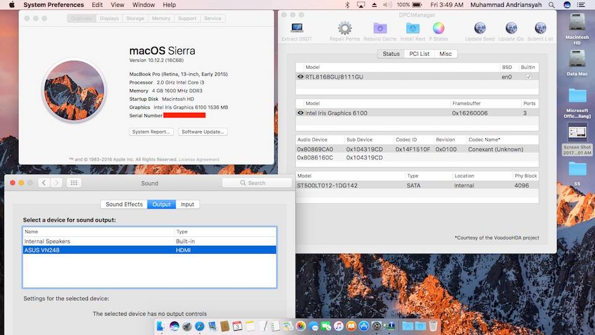Open FaceTime icon in the Dock
The width and height of the screenshot is (595, 335).
point(326,326)
